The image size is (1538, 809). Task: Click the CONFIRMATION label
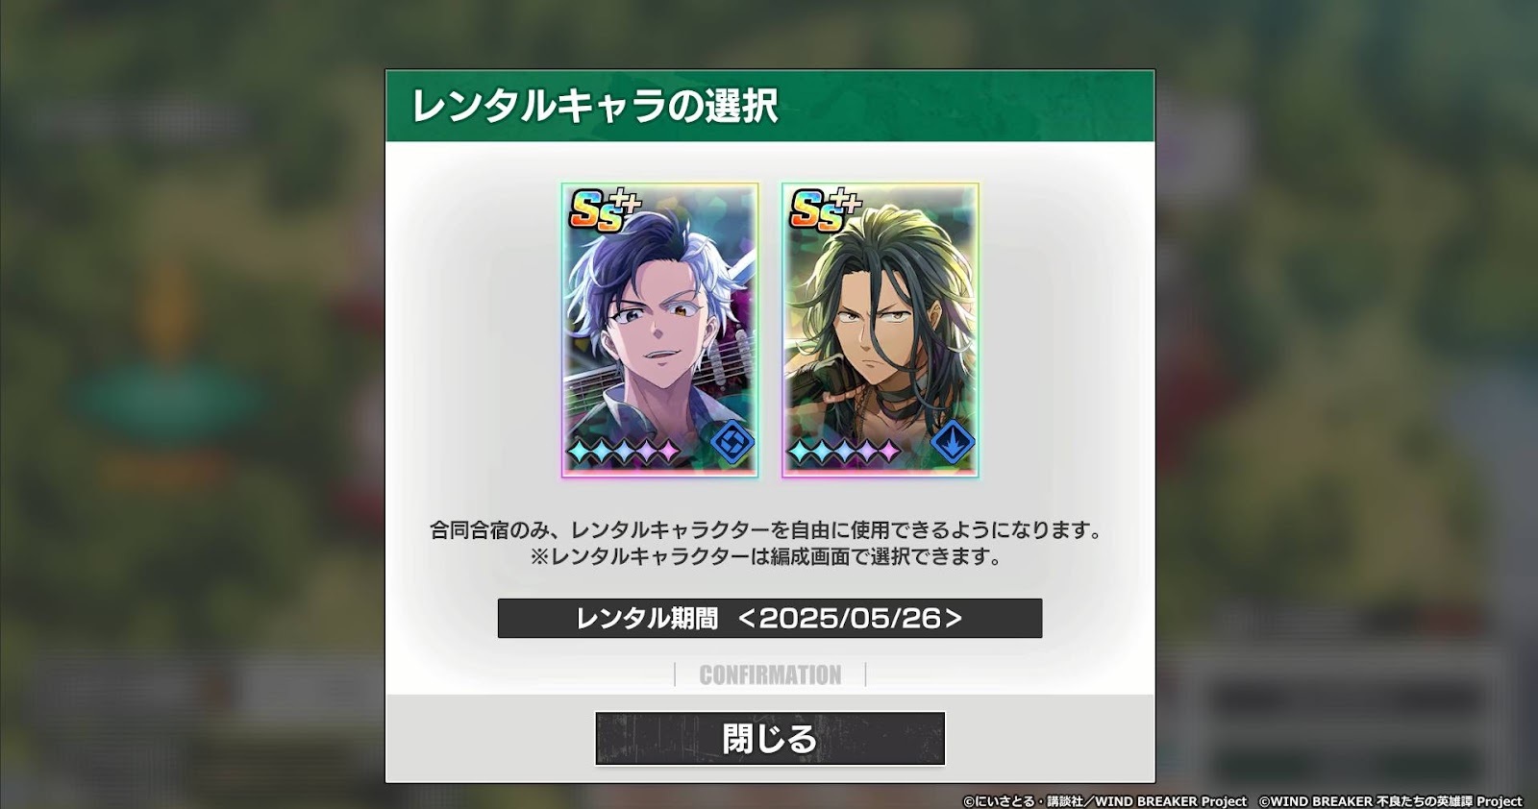[770, 674]
